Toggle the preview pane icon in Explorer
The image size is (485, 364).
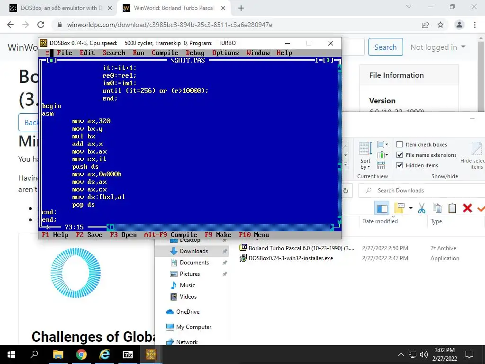pyautogui.click(x=382, y=209)
